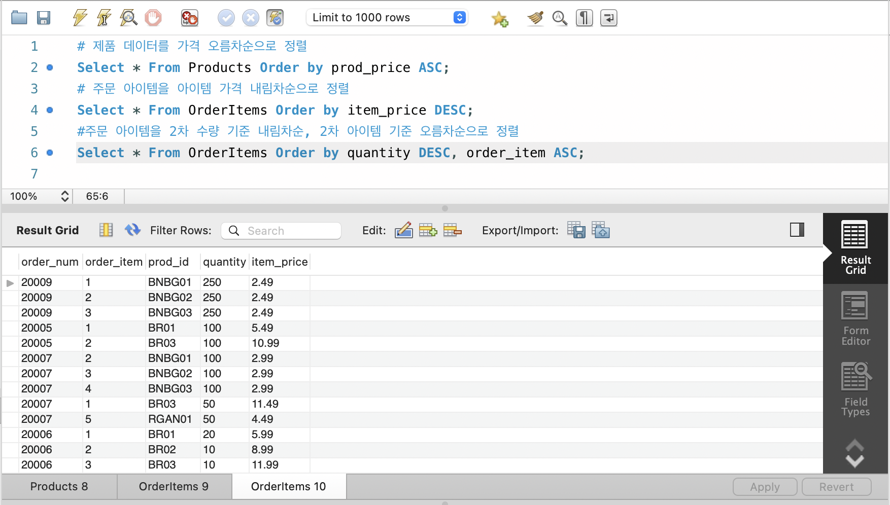Switch to OrderItems 9 result tab
The image size is (890, 505).
point(174,487)
